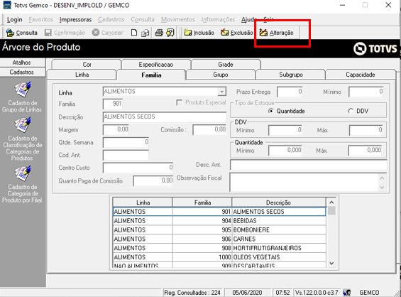The height and width of the screenshot is (297, 401).
Task: Click the grid scroll up arrow
Action: [x=331, y=202]
